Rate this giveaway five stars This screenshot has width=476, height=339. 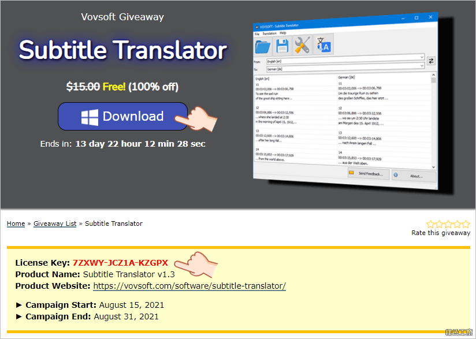(x=465, y=223)
